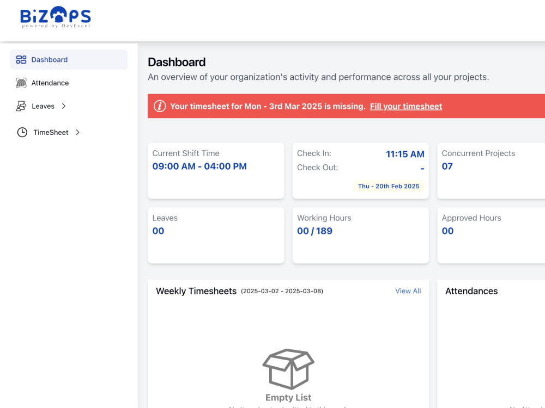Open the Dashboard menu item
545x408 pixels.
coord(69,60)
